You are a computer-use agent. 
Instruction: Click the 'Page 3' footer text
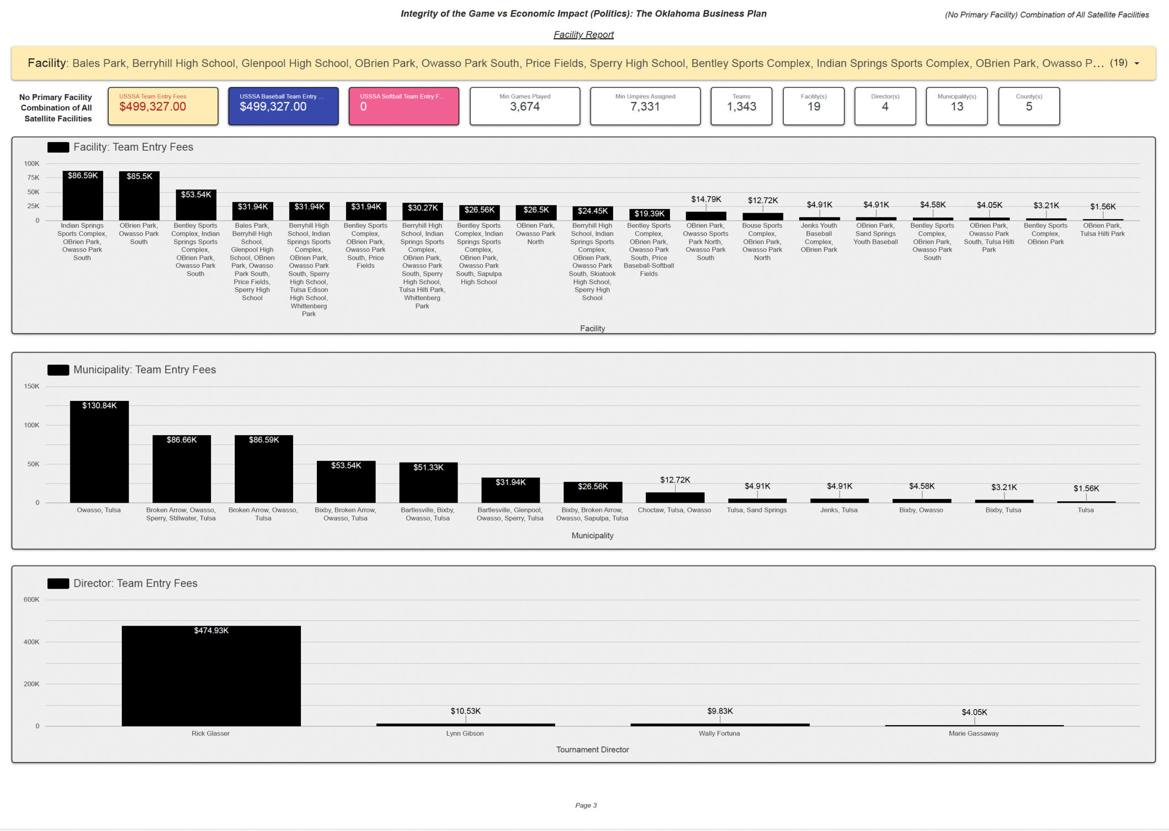point(586,805)
